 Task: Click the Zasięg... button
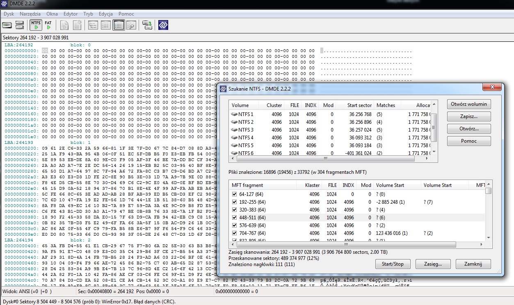pyautogui.click(x=433, y=264)
